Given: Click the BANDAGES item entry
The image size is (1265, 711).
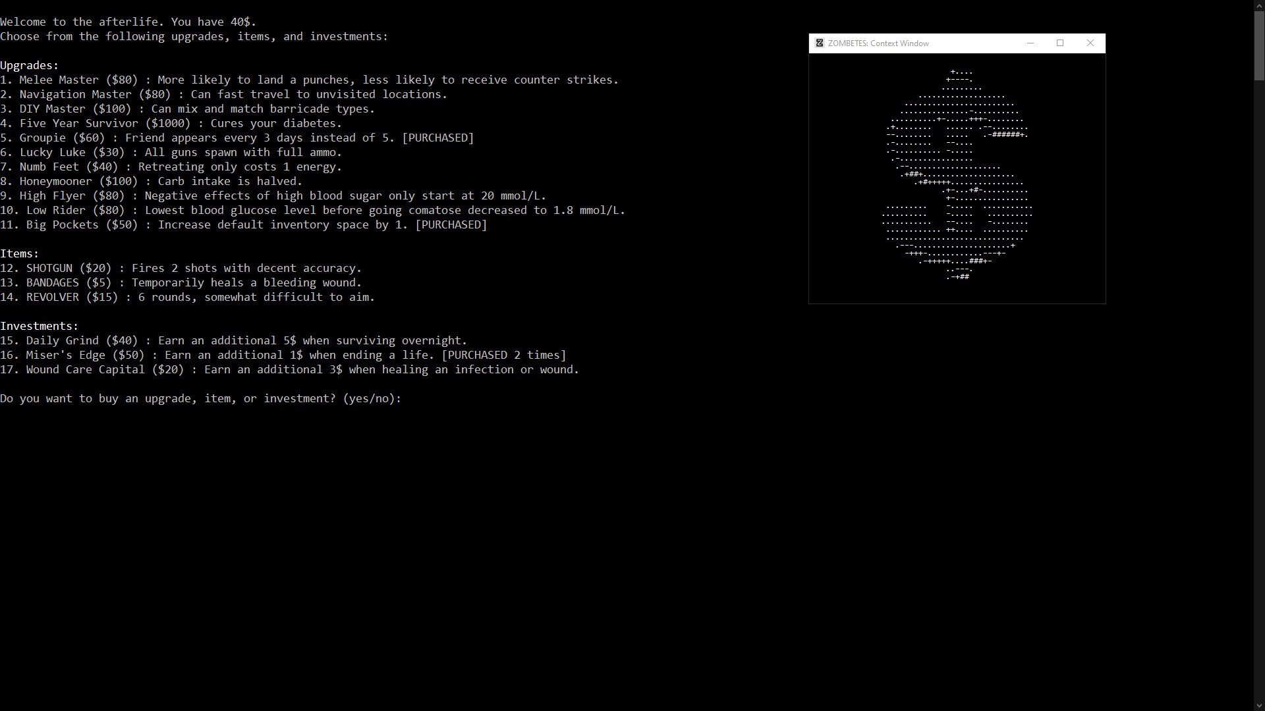Looking at the screenshot, I should 180,282.
